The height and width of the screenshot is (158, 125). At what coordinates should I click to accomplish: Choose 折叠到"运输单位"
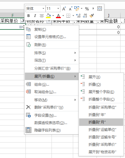click(101, 130)
